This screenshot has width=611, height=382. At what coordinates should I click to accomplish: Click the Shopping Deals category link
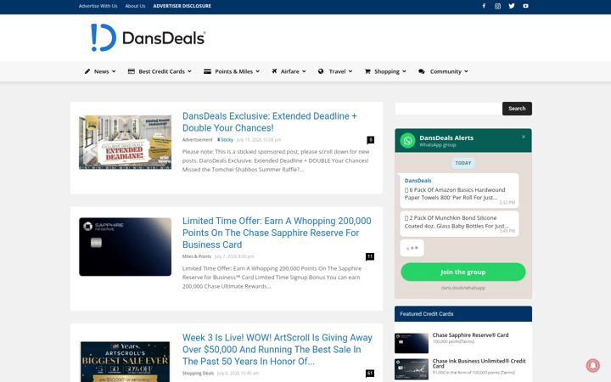(198, 373)
